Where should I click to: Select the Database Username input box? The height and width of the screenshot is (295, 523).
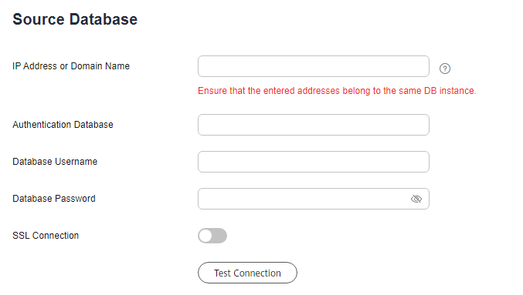tap(313, 162)
